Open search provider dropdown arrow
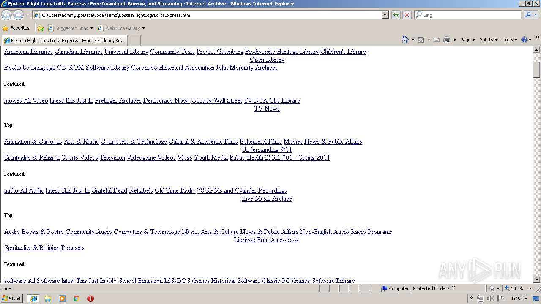 point(536,15)
